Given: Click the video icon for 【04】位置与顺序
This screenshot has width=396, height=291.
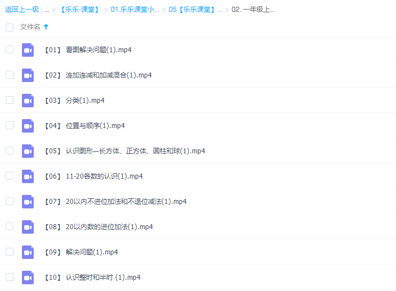Looking at the screenshot, I should (28, 126).
